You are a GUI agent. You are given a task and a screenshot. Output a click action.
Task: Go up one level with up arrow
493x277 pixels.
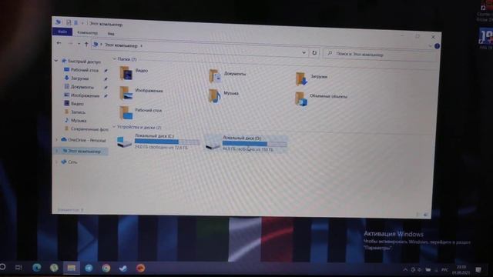86,45
